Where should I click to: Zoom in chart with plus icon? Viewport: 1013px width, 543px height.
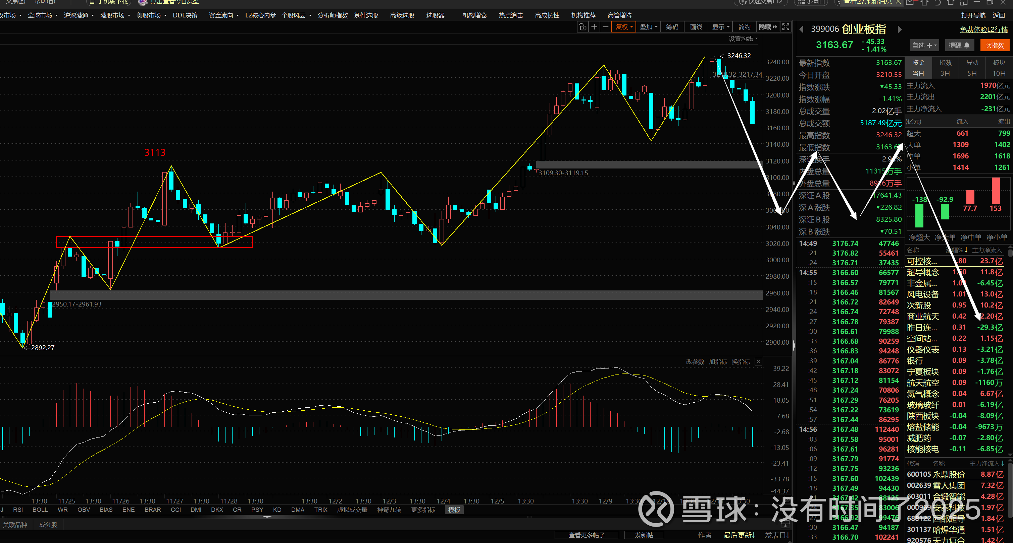[594, 27]
